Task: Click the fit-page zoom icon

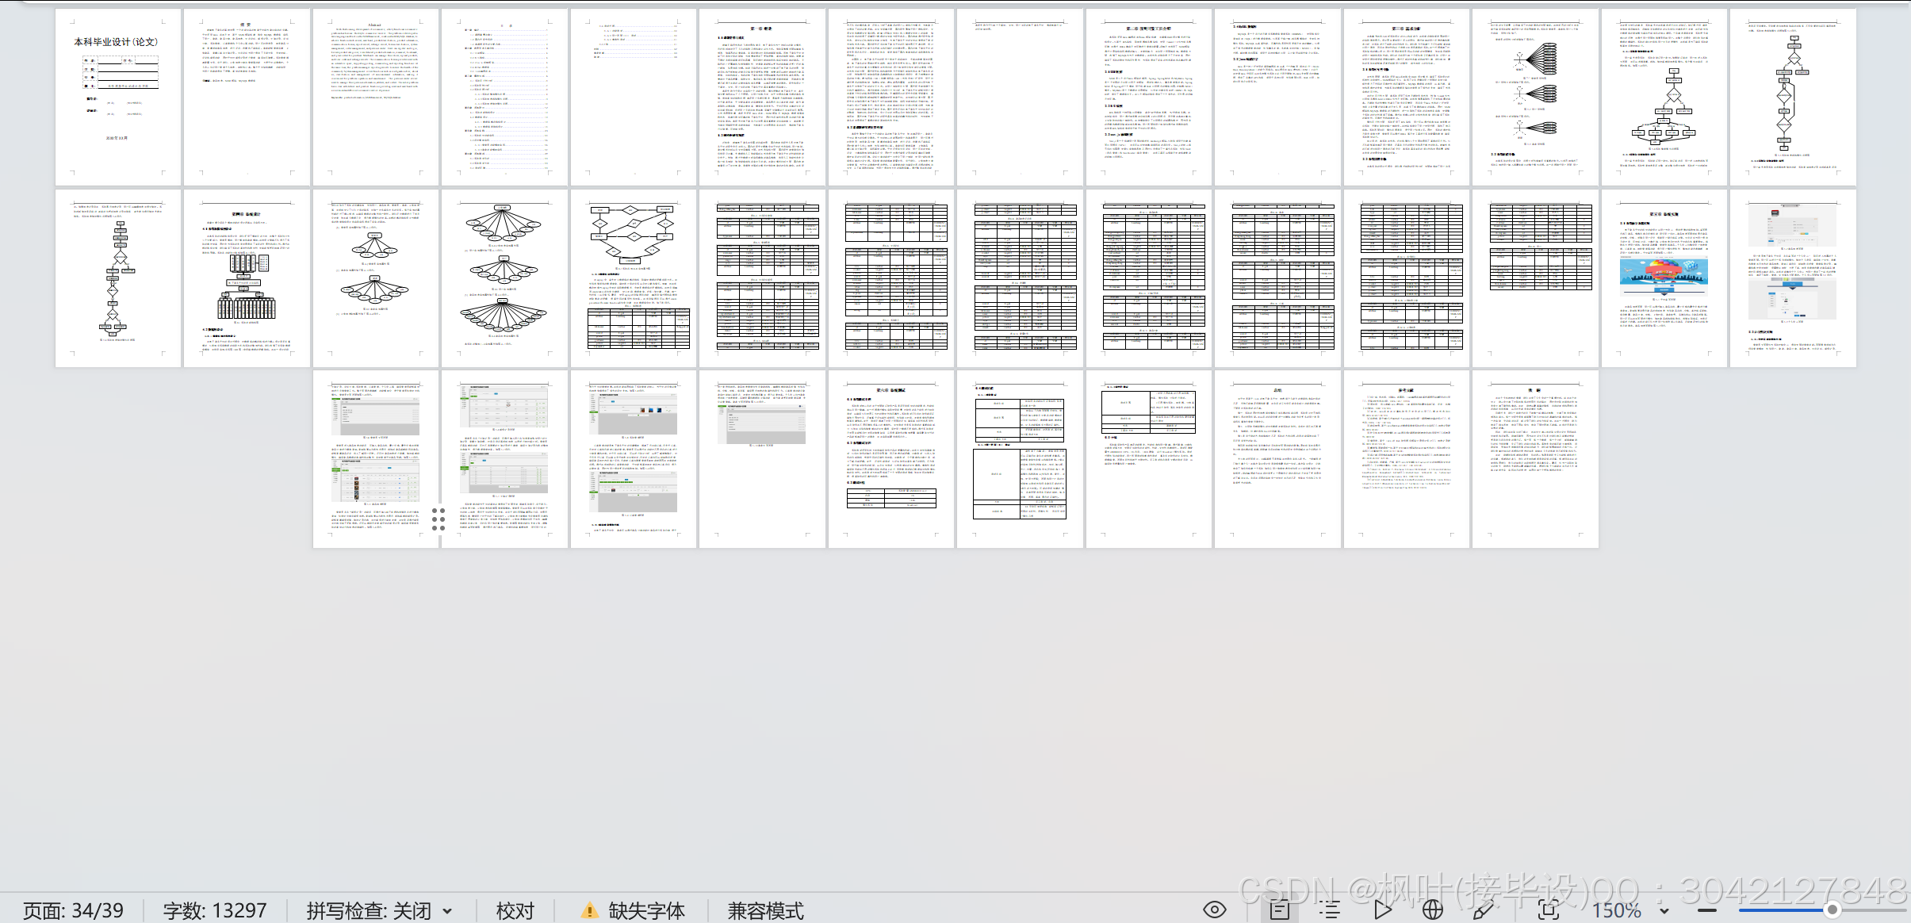Action: [x=1548, y=910]
